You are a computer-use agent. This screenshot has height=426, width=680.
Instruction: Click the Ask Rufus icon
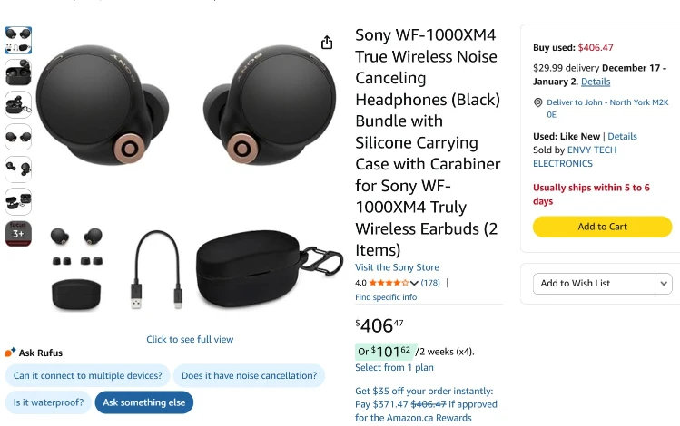pyautogui.click(x=11, y=353)
